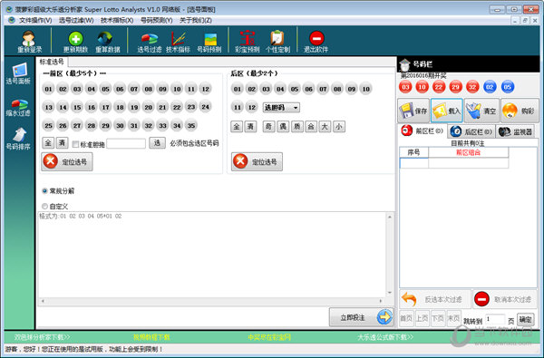Click back zone 偶 even button

pos(283,126)
